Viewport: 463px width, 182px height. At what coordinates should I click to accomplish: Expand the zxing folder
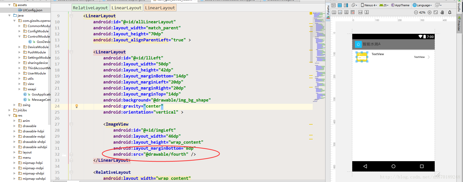pos(15,105)
